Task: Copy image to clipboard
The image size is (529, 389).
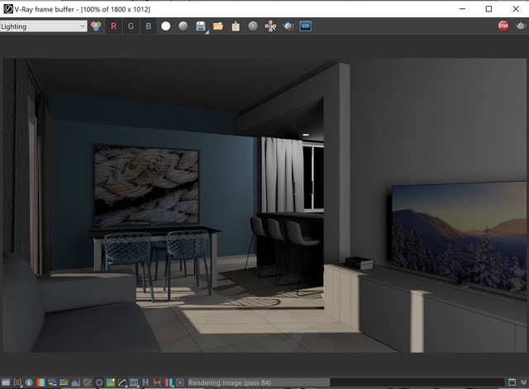Action: 236,26
